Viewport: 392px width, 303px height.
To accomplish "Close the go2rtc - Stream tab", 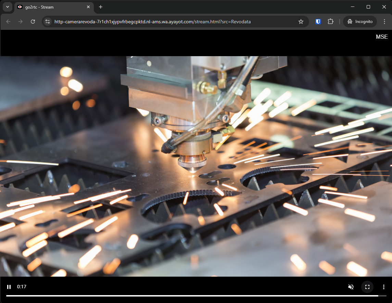I will (x=88, y=7).
